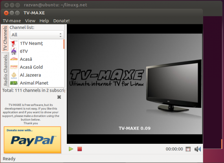The image size is (224, 163).
Task: Open the TV-maxe menu
Action: coord(12,21)
